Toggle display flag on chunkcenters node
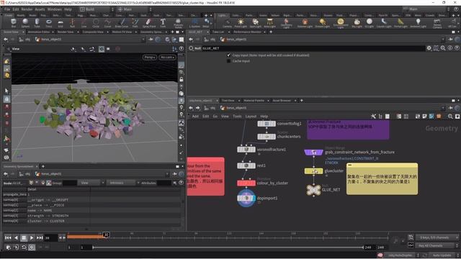461x259 pixels. (274, 137)
